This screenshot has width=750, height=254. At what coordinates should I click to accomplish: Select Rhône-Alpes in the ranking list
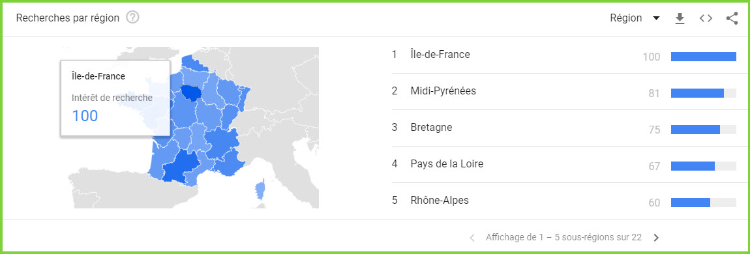point(440,200)
